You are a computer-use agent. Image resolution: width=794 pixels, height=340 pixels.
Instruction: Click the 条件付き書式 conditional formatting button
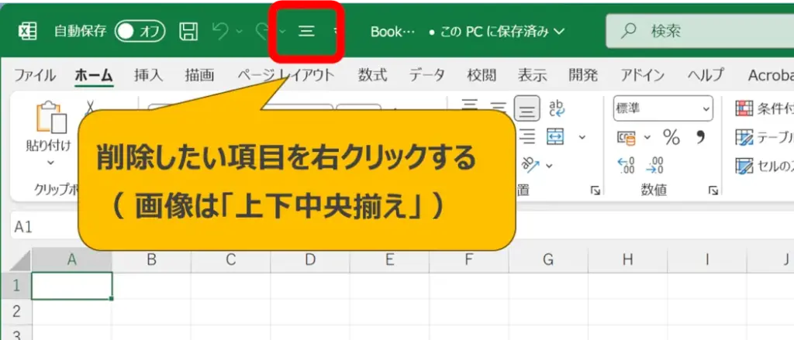pyautogui.click(x=764, y=108)
